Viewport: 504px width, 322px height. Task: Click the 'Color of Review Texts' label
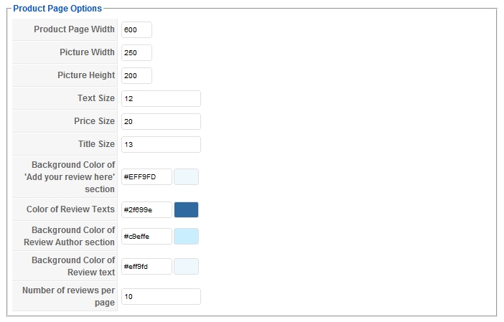point(70,209)
